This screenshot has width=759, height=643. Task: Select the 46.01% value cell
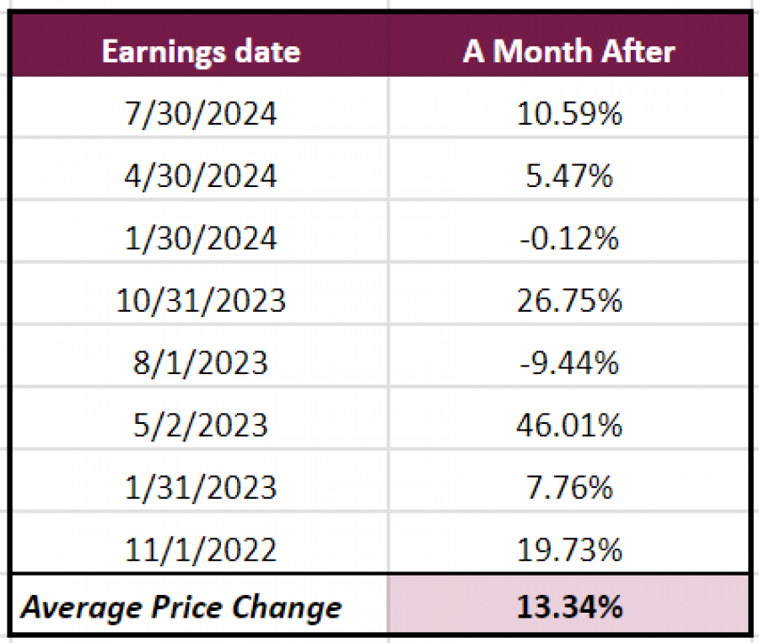[x=568, y=425]
